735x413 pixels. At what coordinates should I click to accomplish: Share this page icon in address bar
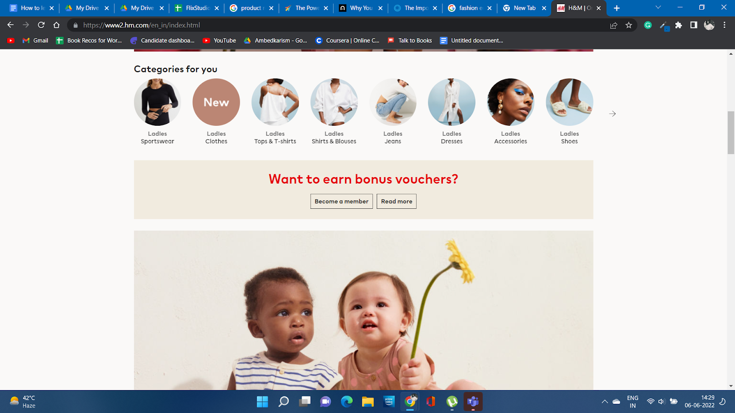point(614,25)
